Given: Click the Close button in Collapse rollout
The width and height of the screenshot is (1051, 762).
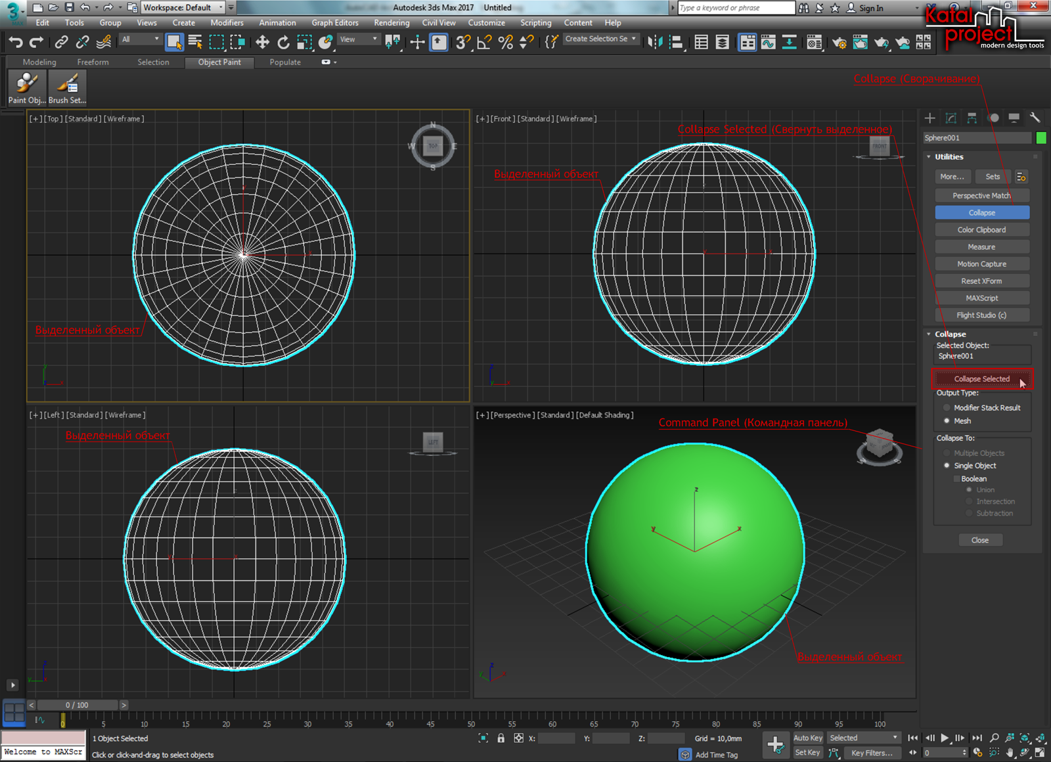Looking at the screenshot, I should 980,540.
